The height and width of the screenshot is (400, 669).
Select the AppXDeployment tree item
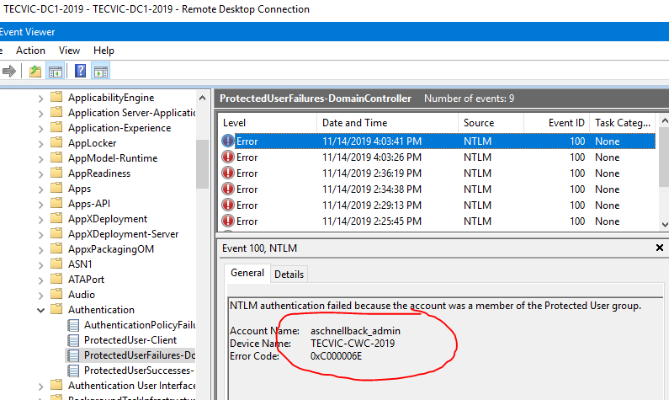pyautogui.click(x=108, y=219)
